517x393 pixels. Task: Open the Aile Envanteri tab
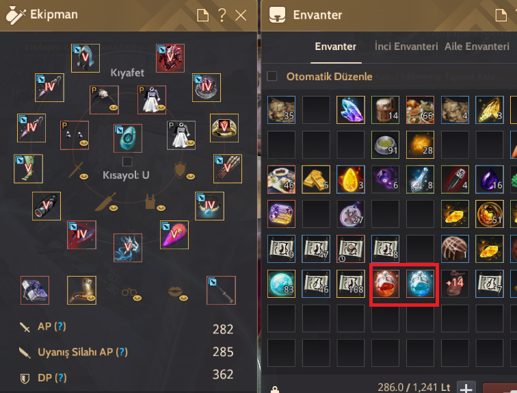pos(477,47)
